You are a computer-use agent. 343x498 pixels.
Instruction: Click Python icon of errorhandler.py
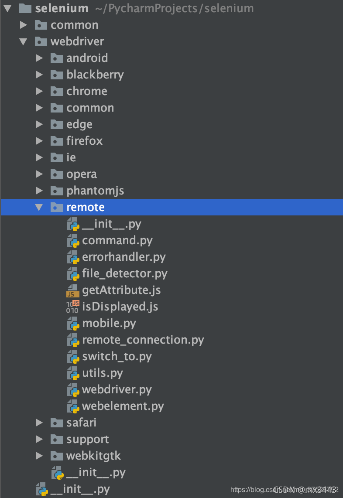click(73, 257)
